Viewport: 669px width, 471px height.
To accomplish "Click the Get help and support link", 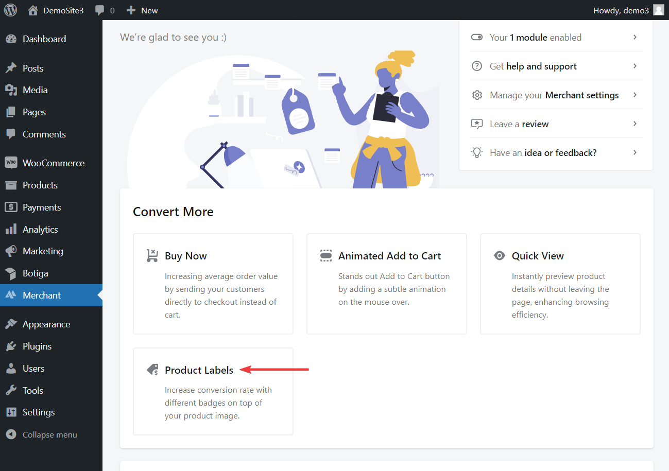I will click(533, 66).
